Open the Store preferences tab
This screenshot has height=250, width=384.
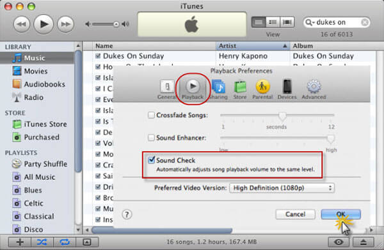(240, 89)
